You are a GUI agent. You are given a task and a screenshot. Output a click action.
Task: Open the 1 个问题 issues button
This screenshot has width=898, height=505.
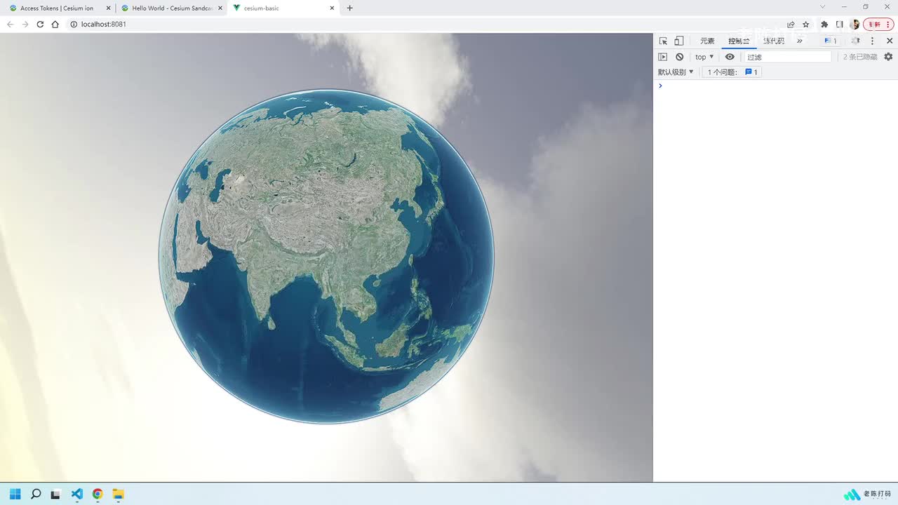[732, 72]
